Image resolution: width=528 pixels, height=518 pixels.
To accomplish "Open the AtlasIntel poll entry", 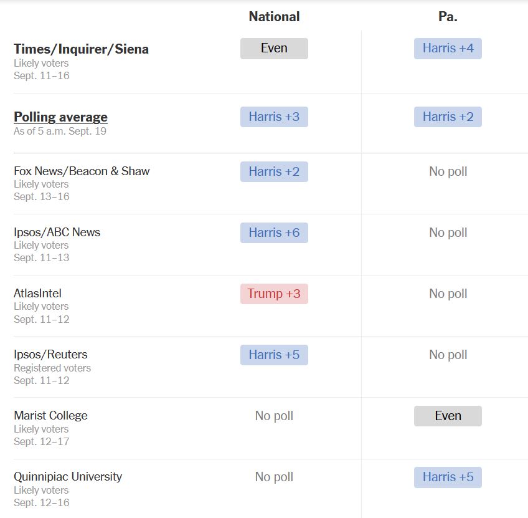I will pos(37,294).
